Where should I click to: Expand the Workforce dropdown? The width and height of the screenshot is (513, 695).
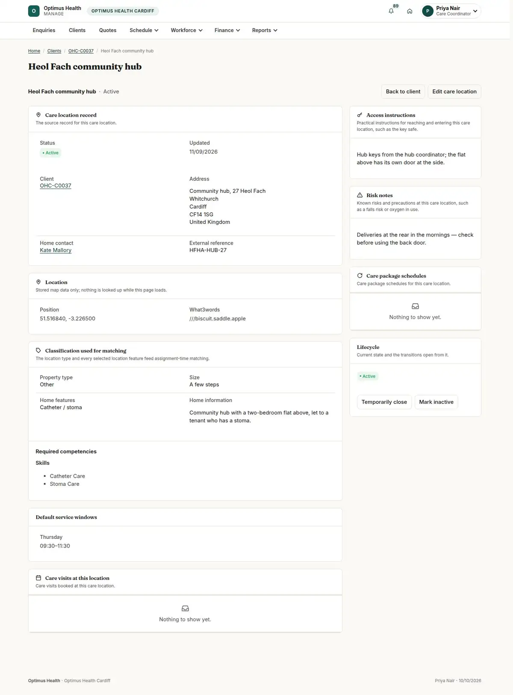[x=186, y=30]
